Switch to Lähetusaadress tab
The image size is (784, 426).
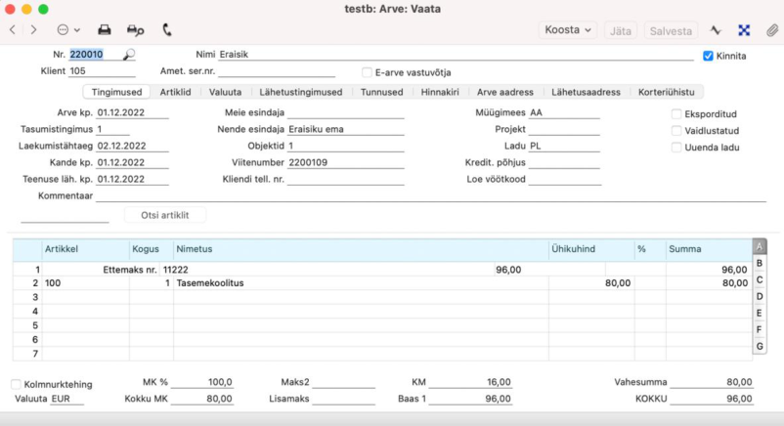point(586,92)
